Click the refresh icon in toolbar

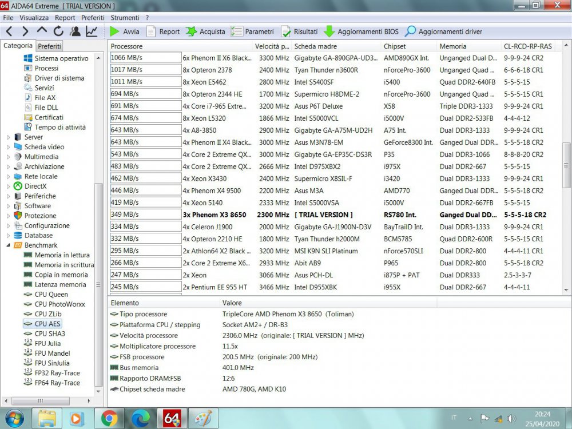(x=58, y=31)
